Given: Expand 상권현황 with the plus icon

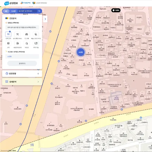Looking at the screenshot, I should pos(38,74).
